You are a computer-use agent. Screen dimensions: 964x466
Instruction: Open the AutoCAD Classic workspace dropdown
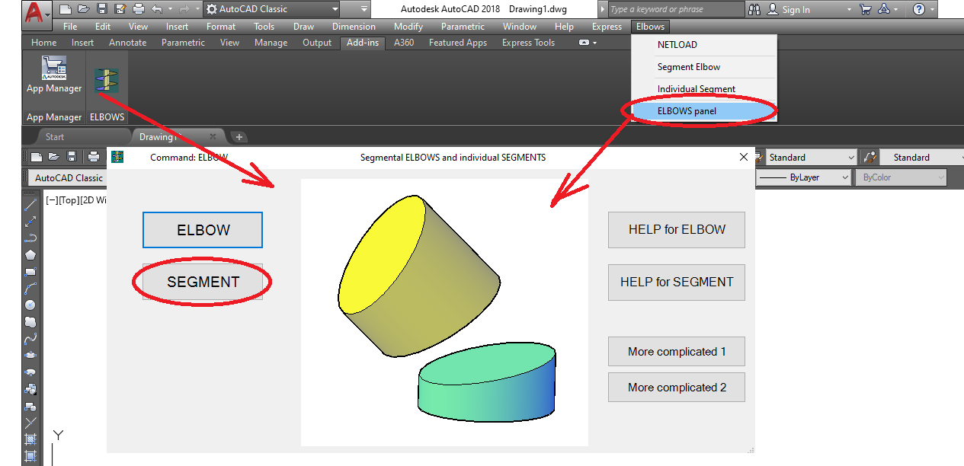[x=272, y=9]
